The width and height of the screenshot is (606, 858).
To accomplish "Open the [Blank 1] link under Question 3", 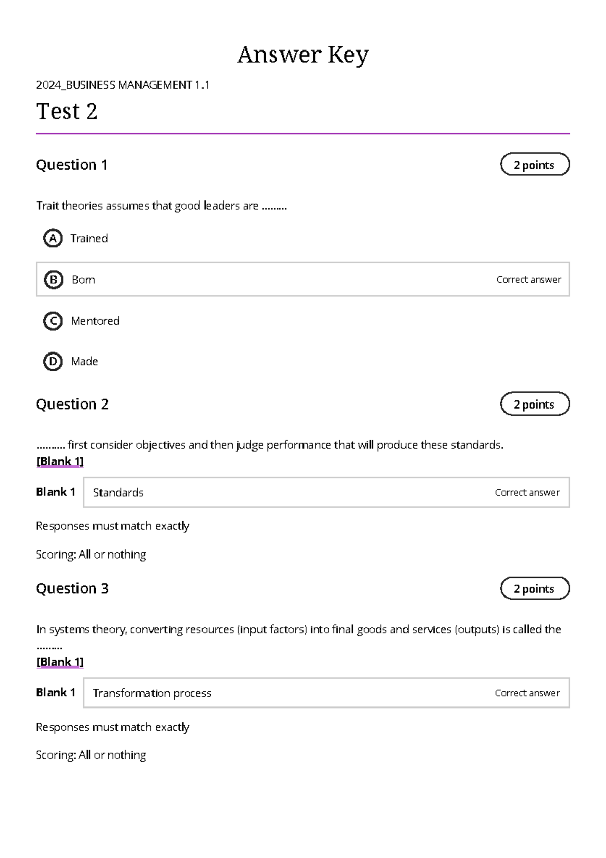I will (60, 662).
